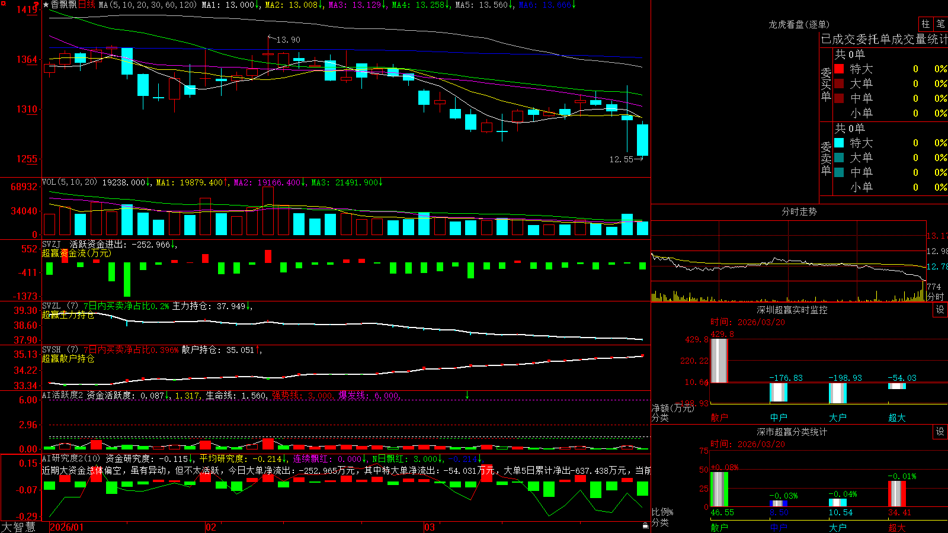Click the last cyan candlestick on the chart

(642, 140)
